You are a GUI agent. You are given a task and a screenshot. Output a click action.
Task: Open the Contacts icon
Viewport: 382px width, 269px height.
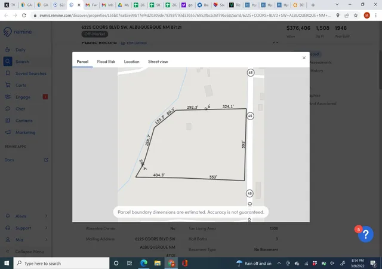click(8, 120)
